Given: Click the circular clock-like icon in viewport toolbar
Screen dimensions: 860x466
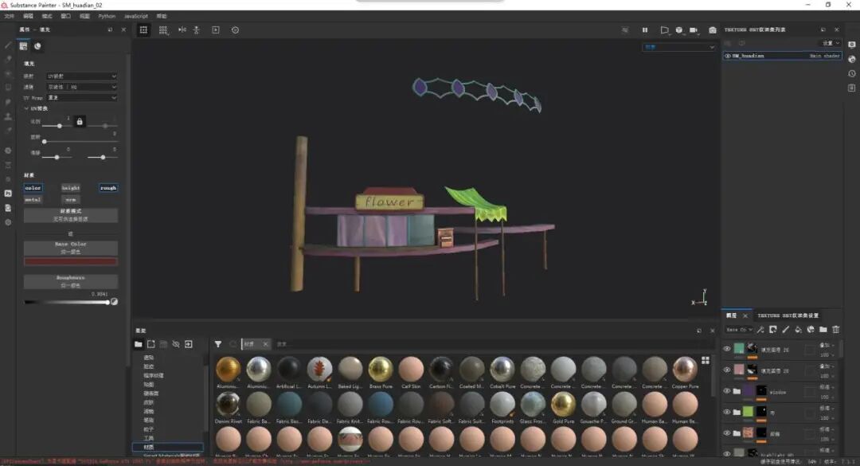Looking at the screenshot, I should (x=235, y=30).
